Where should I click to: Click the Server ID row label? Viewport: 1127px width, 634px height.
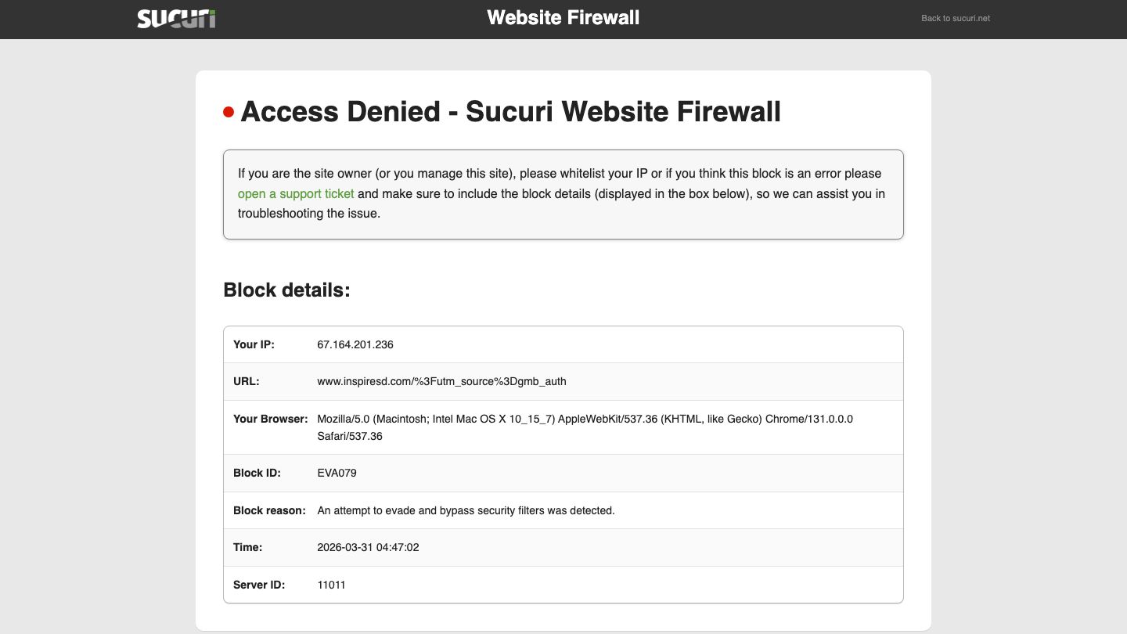pyautogui.click(x=259, y=585)
